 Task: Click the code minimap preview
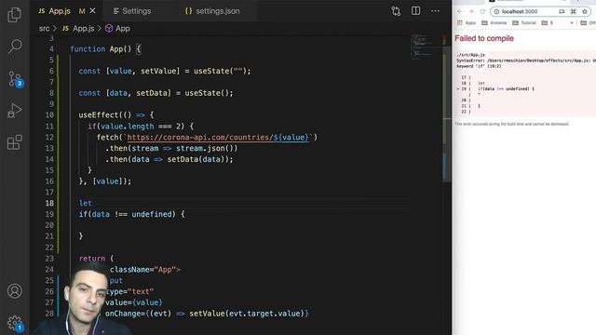[x=421, y=47]
